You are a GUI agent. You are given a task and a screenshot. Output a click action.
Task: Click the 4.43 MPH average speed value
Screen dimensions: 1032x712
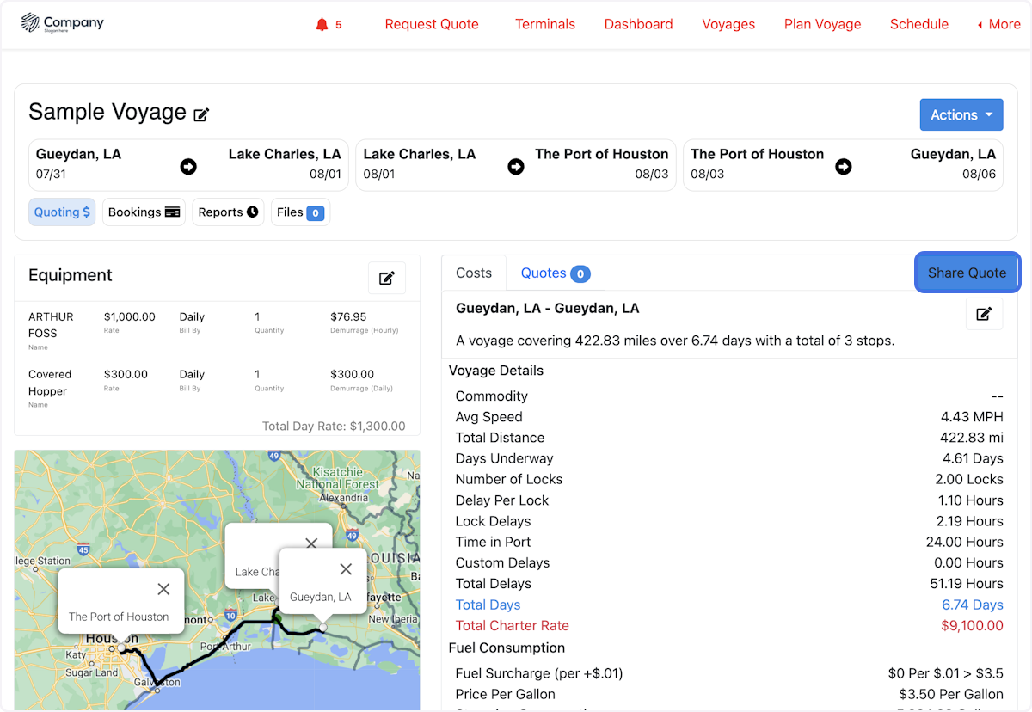972,417
